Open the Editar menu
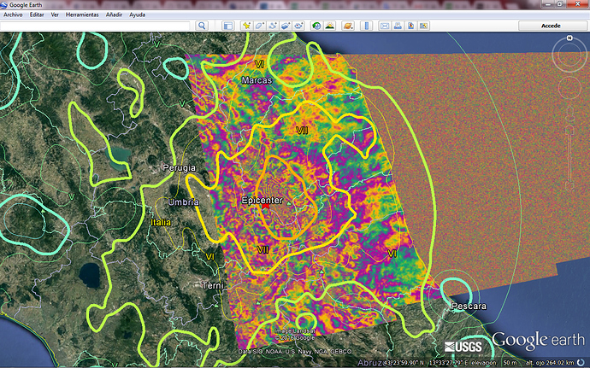Image resolution: width=590 pixels, height=368 pixels. click(x=37, y=15)
